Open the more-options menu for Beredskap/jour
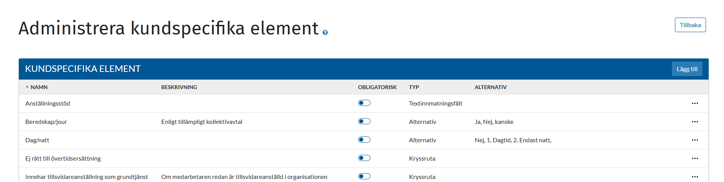The image size is (724, 182). [695, 122]
